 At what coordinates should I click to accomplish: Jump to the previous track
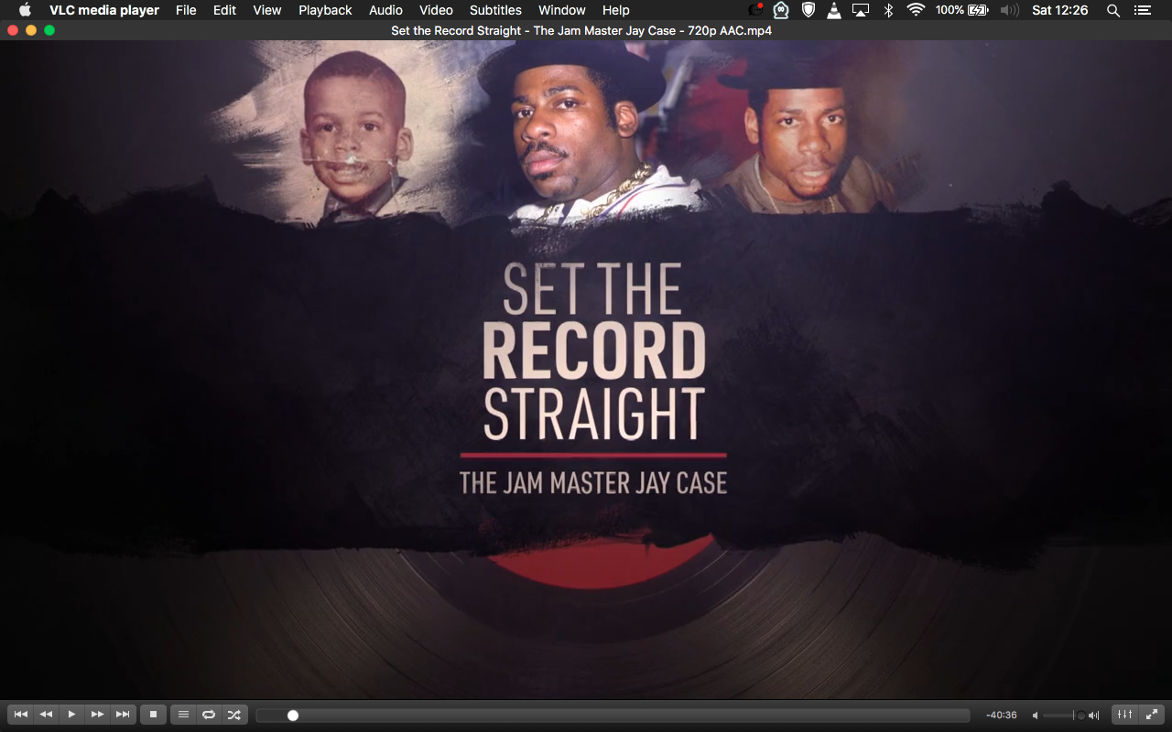click(x=20, y=715)
